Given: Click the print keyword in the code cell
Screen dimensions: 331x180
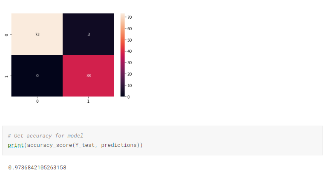Looking at the screenshot, I should click(x=15, y=145).
